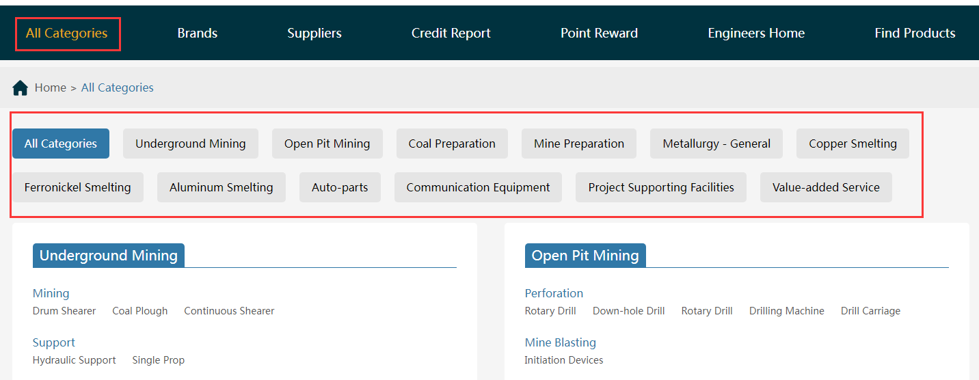The image size is (979, 380).
Task: Choose Coal Preparation category button
Action: [452, 144]
